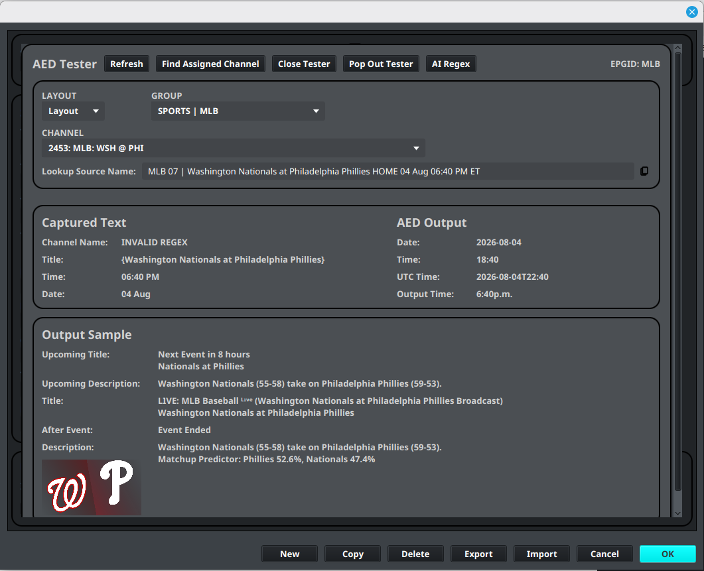This screenshot has height=571, width=704.
Task: Find Assigned Channel for this tester
Action: tap(210, 64)
